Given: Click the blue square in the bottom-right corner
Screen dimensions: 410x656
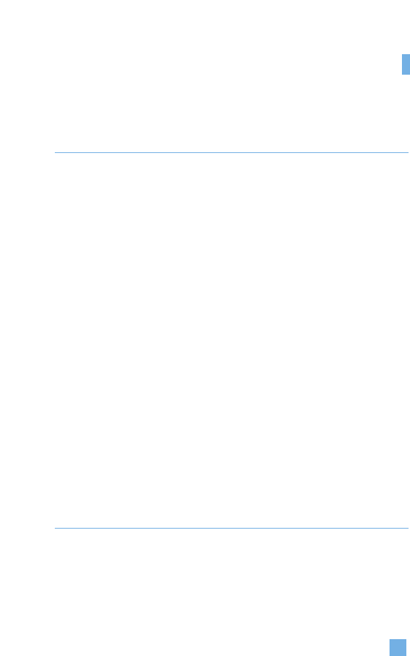Looking at the screenshot, I should [x=398, y=647].
